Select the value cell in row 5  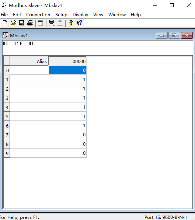[67, 116]
